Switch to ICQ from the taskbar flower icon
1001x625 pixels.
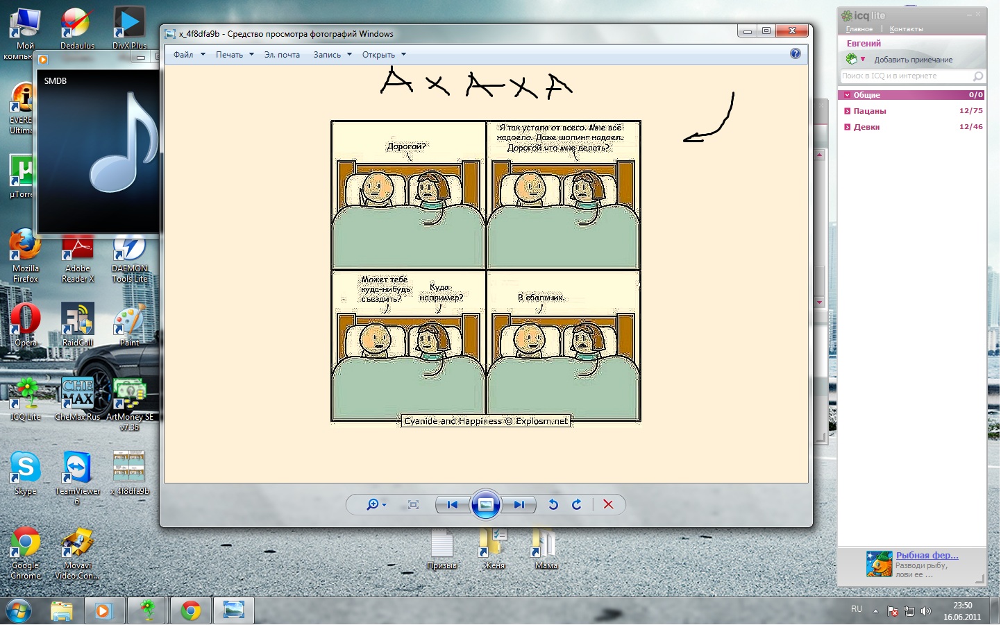tap(147, 611)
